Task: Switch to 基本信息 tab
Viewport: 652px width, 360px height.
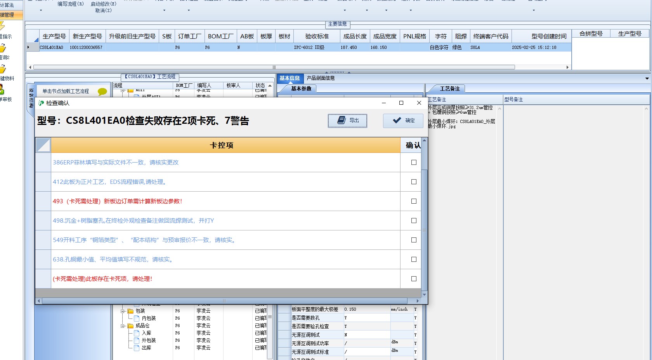Action: coord(290,78)
